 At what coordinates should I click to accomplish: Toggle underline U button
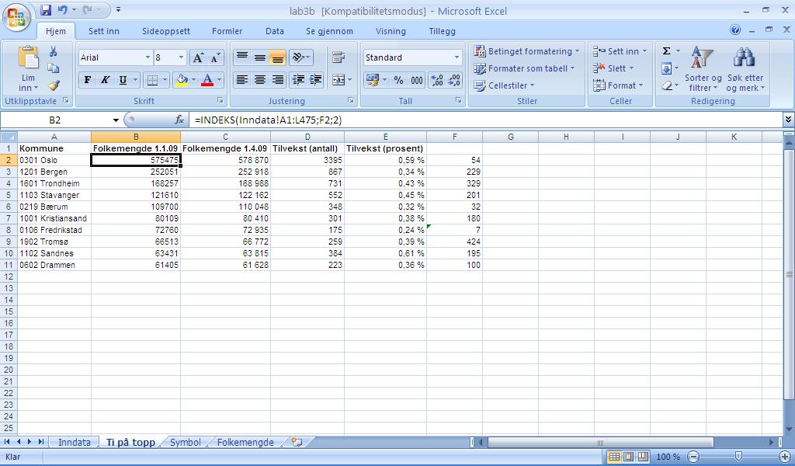click(x=123, y=80)
